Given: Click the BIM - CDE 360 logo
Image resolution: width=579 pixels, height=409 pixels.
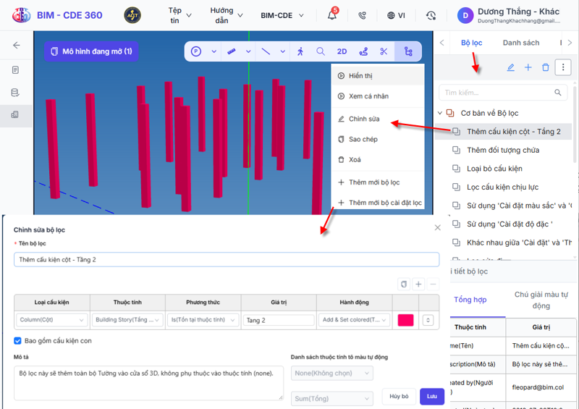Looking at the screenshot, I should (x=57, y=15).
